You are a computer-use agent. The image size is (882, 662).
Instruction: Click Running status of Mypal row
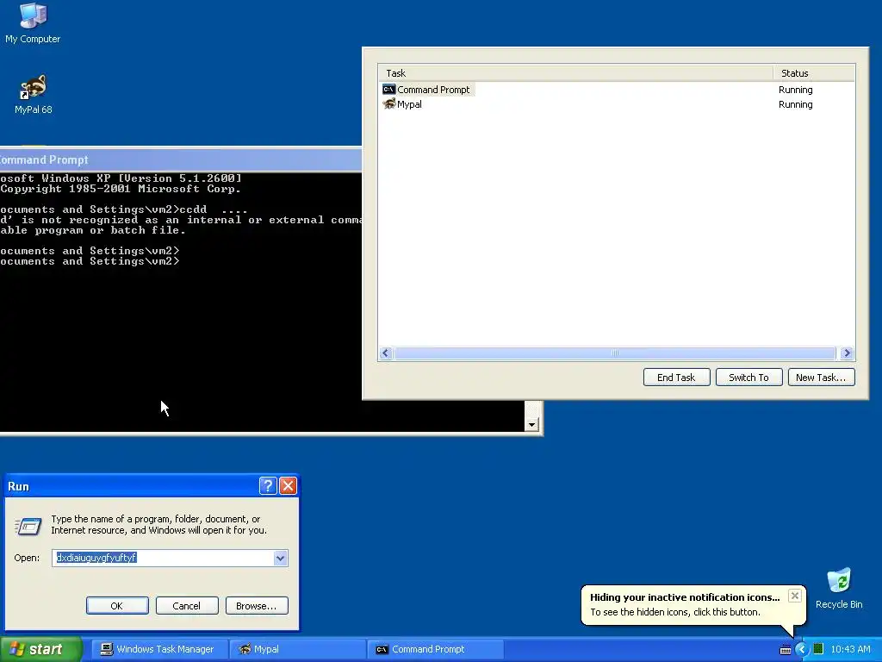795,104
